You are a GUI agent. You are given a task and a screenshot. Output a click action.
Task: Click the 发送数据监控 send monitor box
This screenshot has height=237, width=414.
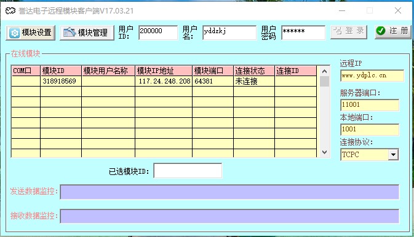229,192
